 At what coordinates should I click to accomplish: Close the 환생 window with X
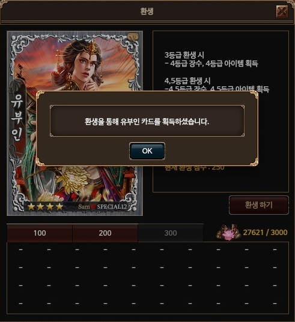pyautogui.click(x=282, y=11)
